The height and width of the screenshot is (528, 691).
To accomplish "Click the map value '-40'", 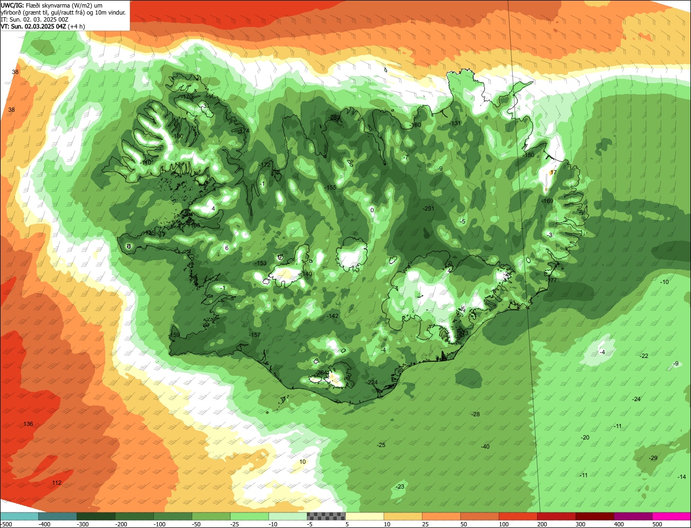I will [485, 446].
